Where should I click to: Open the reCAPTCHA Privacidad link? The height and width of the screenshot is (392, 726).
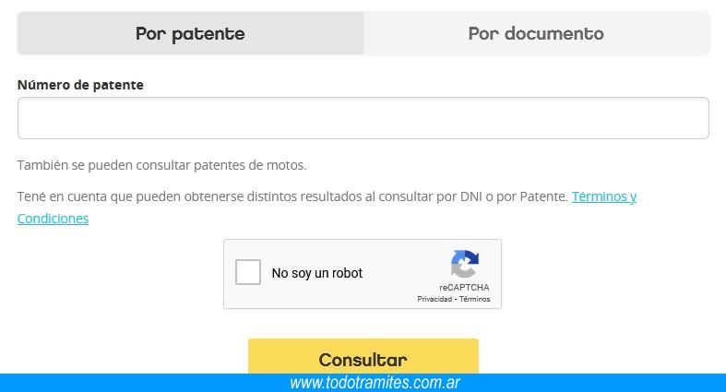[434, 299]
